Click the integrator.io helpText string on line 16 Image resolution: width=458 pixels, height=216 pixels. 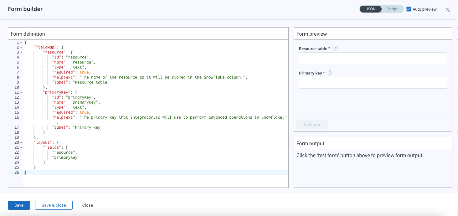coord(183,117)
